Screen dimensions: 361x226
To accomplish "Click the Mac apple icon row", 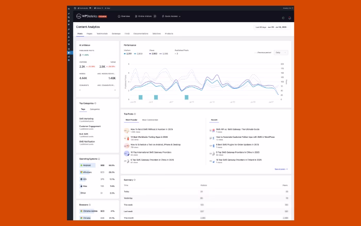I will 97,186.
